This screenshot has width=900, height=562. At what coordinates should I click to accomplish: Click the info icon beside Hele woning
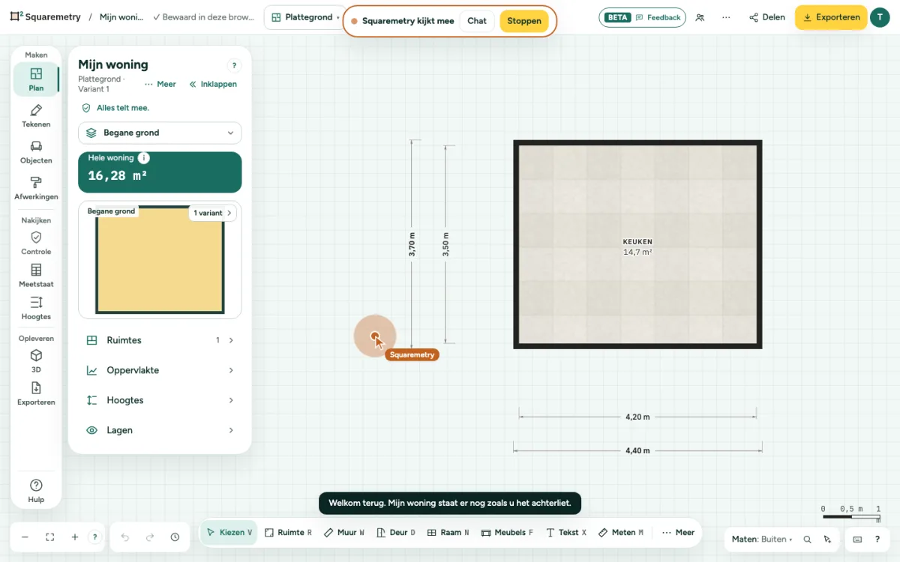tap(144, 158)
